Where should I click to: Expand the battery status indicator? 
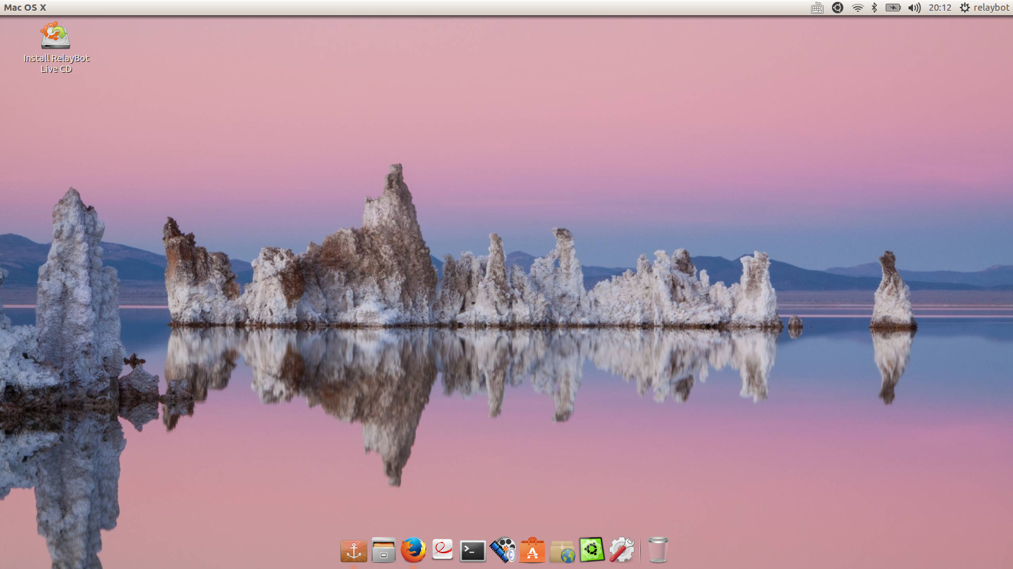coord(893,8)
